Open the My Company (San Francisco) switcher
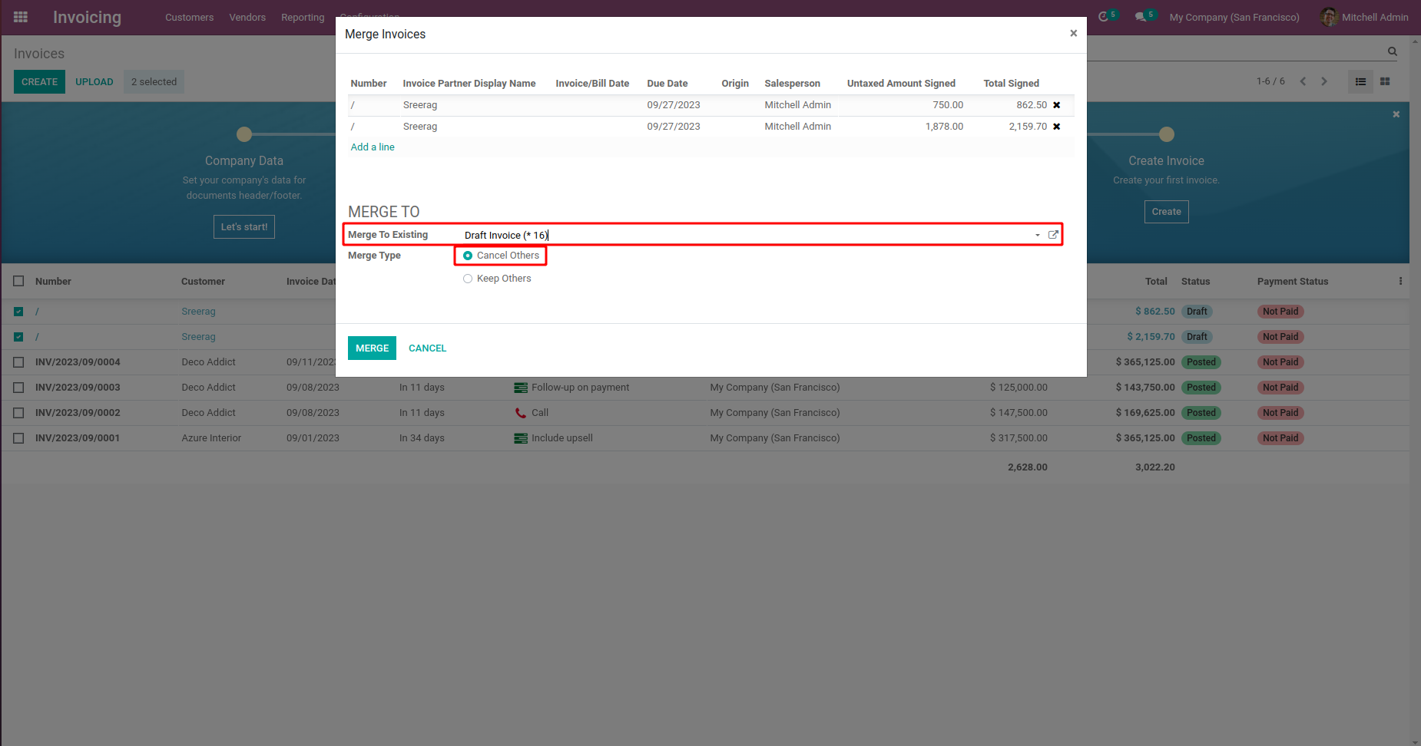The height and width of the screenshot is (746, 1421). [x=1234, y=17]
